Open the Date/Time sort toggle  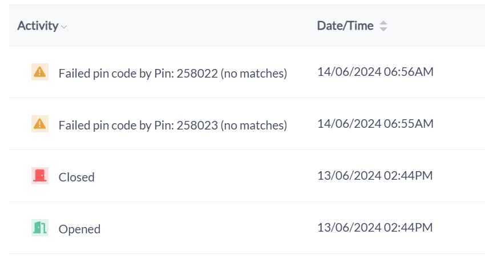383,26
